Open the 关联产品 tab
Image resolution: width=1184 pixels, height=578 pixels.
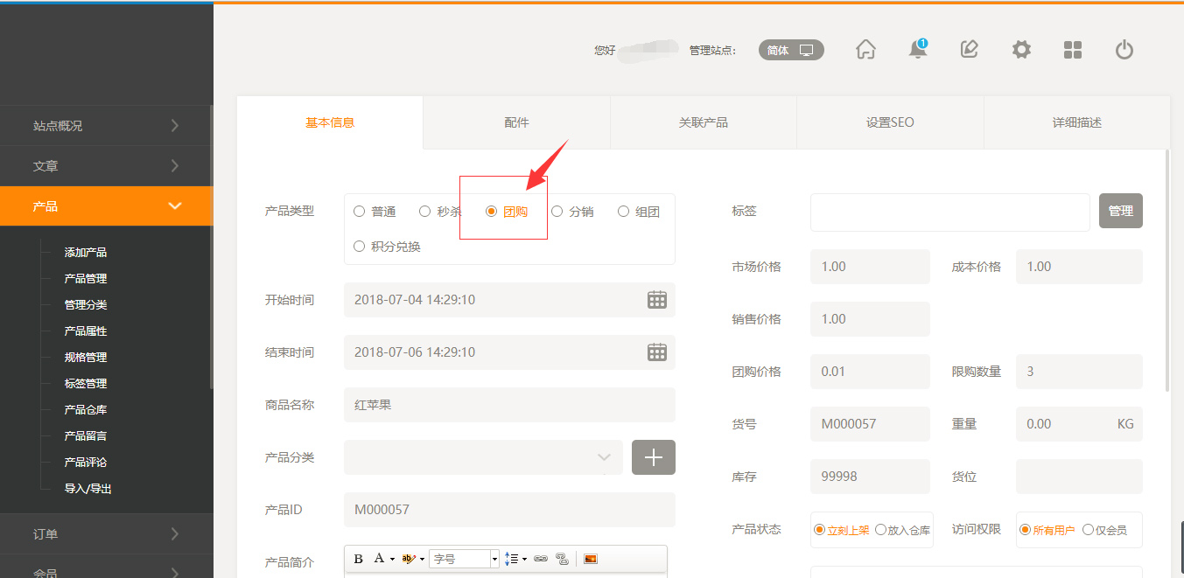(703, 122)
